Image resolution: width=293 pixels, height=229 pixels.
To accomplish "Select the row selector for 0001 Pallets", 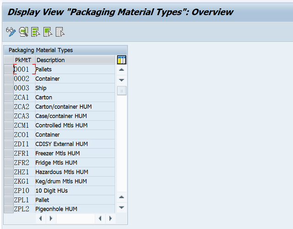I will (9, 69).
